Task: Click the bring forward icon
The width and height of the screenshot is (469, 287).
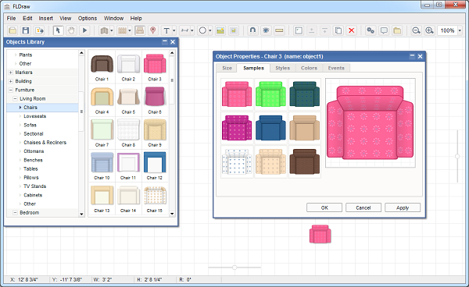Action: (x=312, y=30)
